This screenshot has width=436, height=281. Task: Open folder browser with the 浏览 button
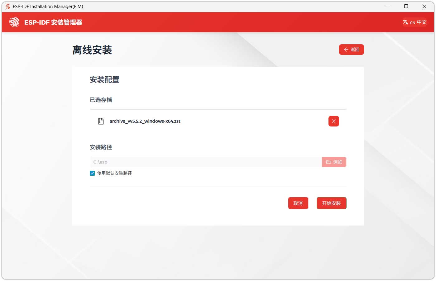pos(334,162)
